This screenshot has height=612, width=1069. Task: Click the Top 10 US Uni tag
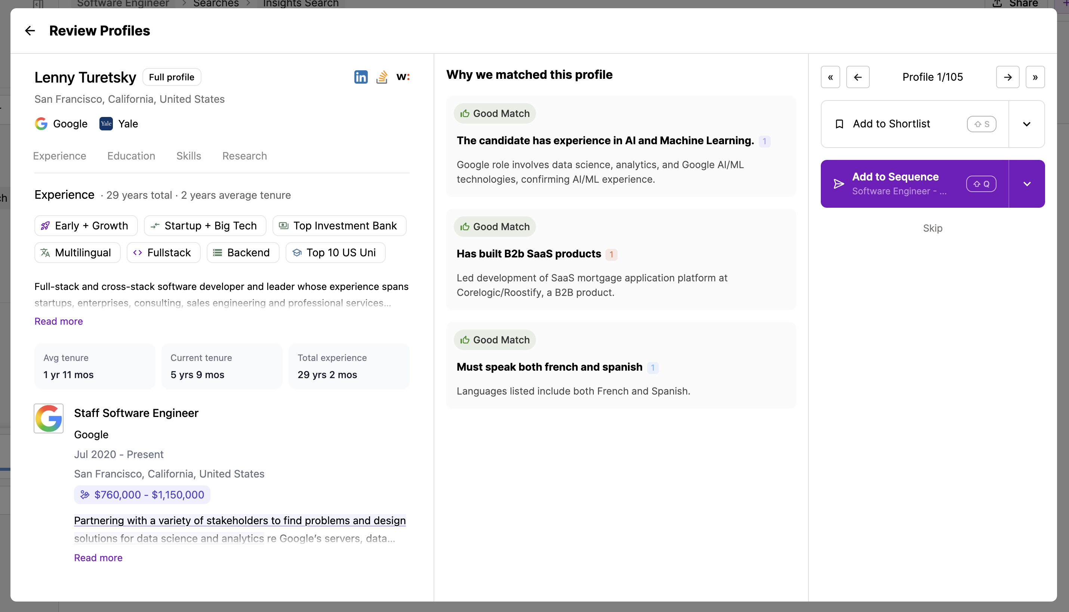tap(335, 253)
